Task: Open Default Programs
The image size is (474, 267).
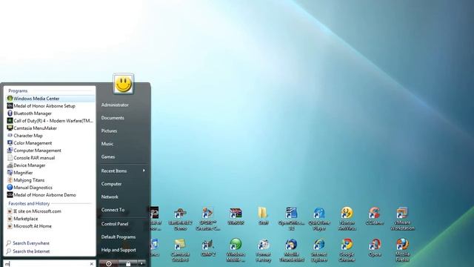Action: [118, 237]
